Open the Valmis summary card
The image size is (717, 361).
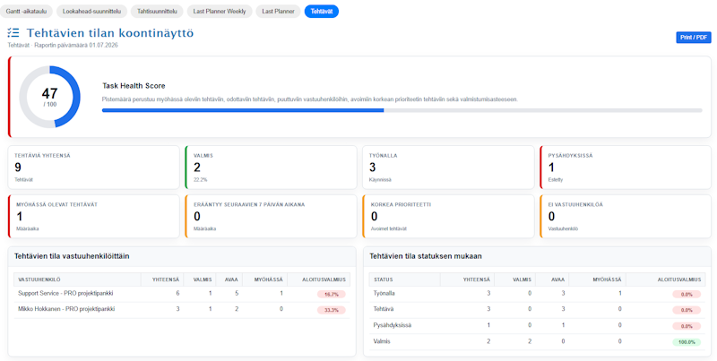click(271, 168)
